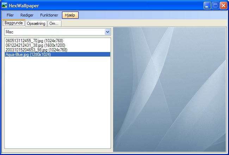Switch to the Opsætning tab
Screen dimensions: 229x155
pos(36,24)
